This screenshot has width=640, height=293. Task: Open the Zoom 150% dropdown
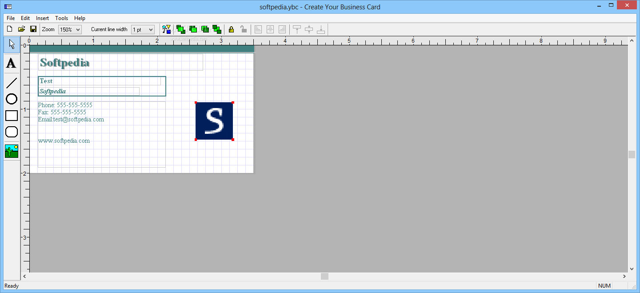(70, 29)
